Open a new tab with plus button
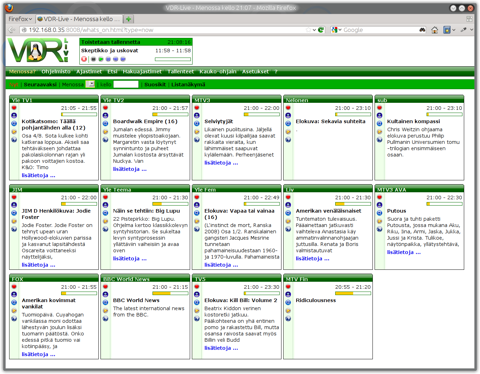This screenshot has width=480, height=374. (129, 19)
